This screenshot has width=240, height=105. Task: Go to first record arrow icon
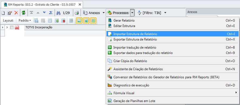point(31,13)
